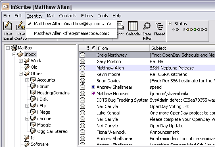Expand the i.Scribe folder

(27, 118)
